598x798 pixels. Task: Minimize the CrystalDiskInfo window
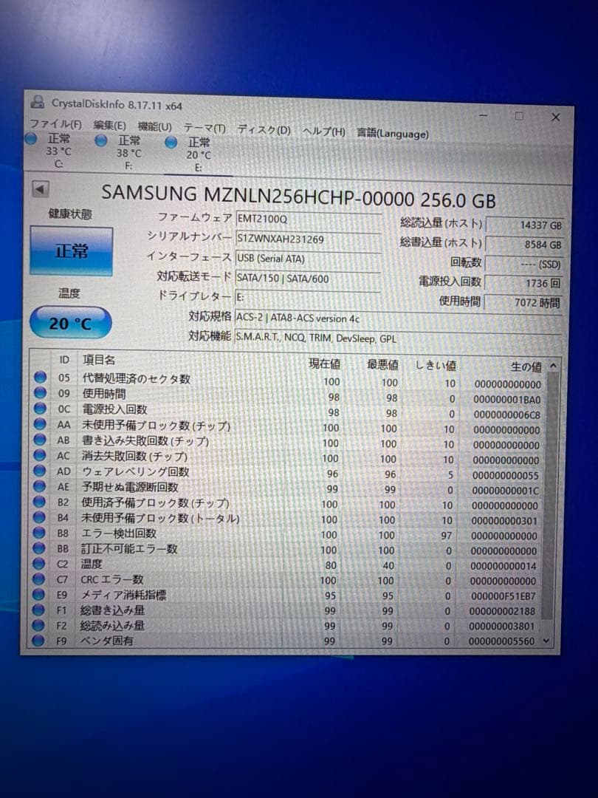pos(483,115)
